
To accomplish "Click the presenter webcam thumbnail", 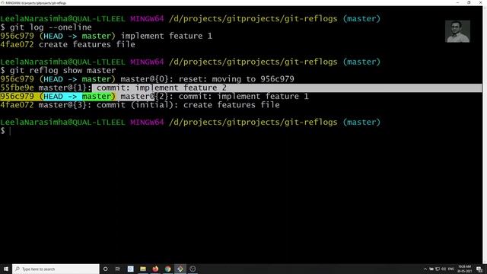I will (x=457, y=31).
